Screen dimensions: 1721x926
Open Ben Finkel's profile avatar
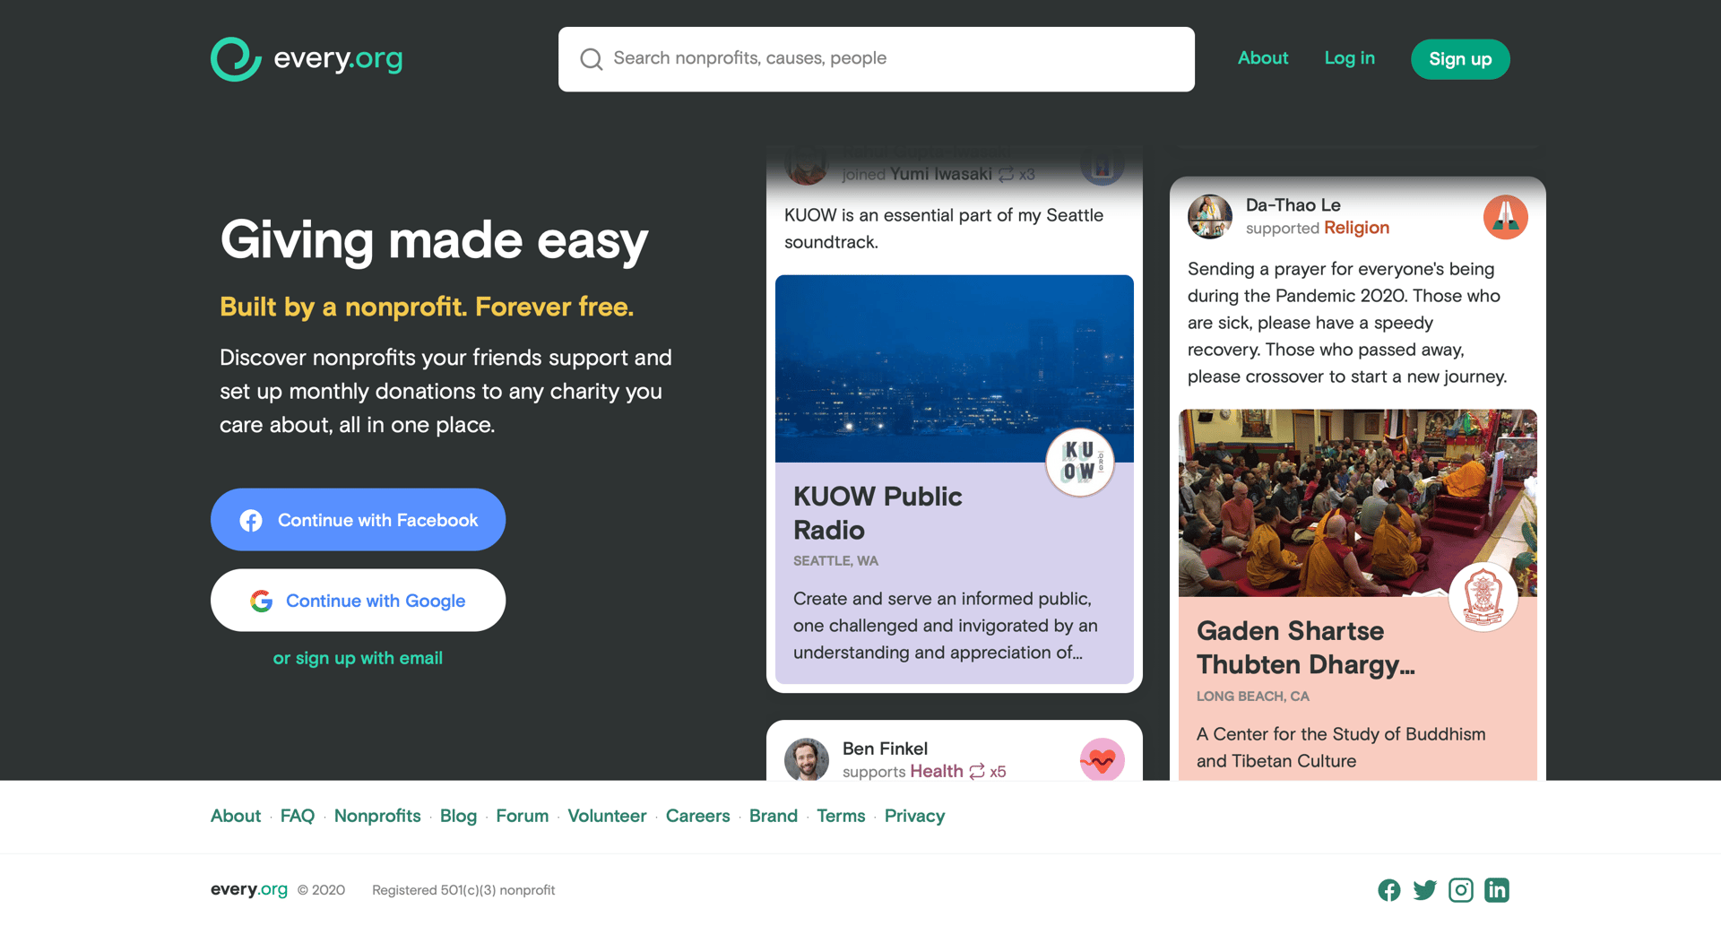806,760
